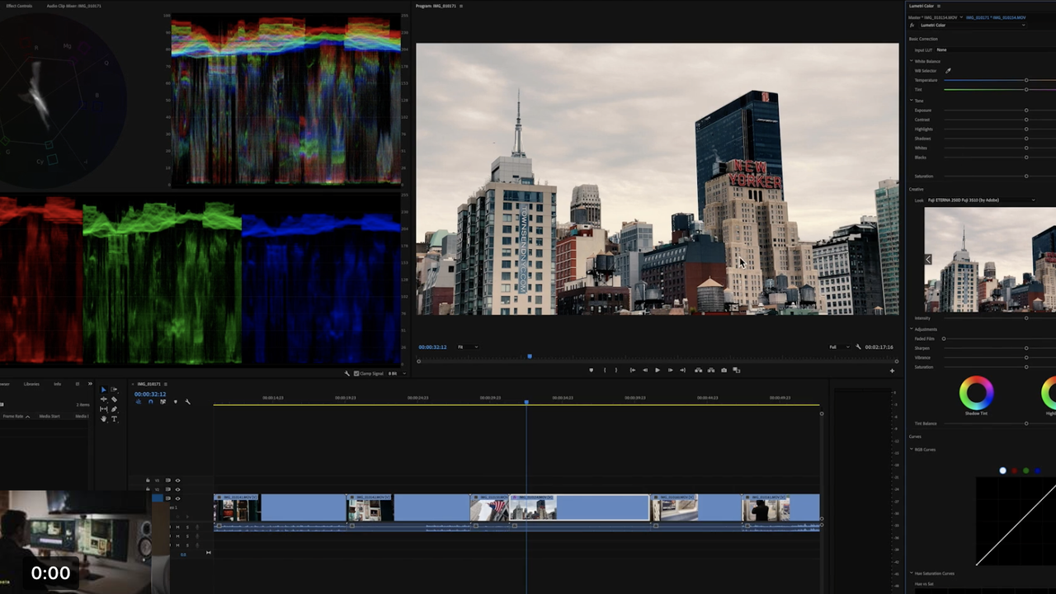Open Program Monitor settings wrench
This screenshot has width=1056, height=594.
coord(858,346)
